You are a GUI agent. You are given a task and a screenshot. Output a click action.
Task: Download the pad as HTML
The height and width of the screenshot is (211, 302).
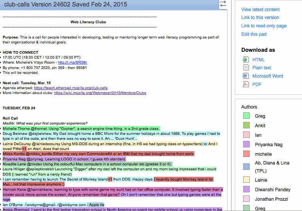pos(258,60)
